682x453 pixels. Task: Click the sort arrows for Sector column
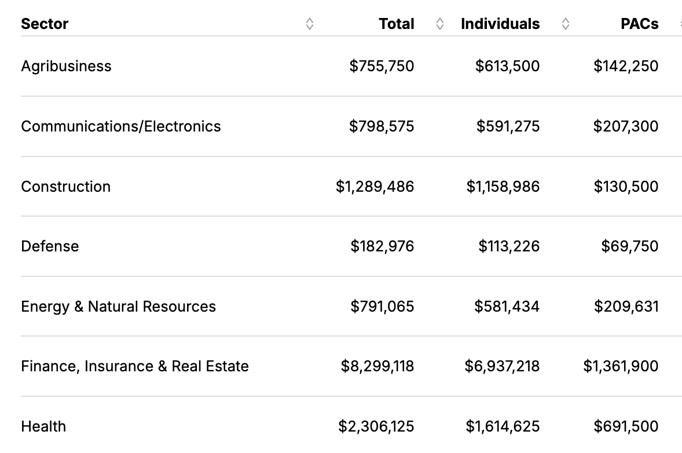click(x=310, y=24)
